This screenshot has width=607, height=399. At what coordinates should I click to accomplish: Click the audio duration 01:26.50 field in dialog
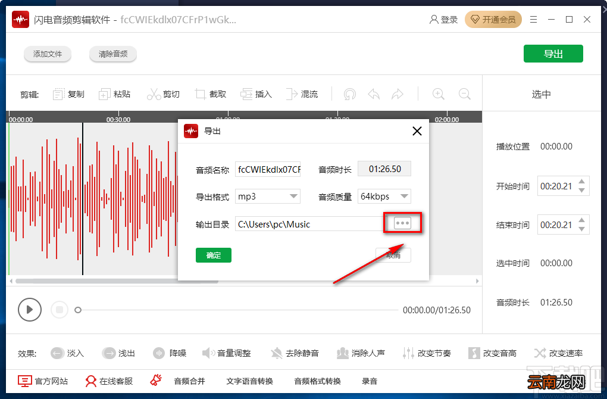pos(384,169)
